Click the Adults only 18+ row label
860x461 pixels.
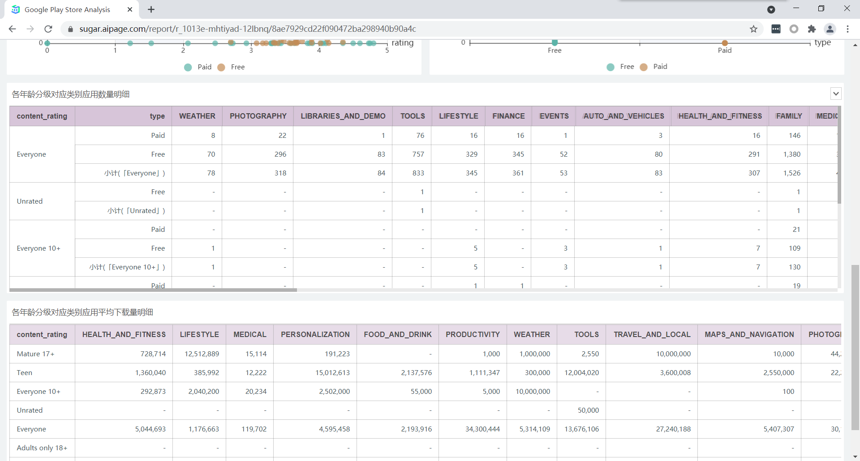click(42, 448)
